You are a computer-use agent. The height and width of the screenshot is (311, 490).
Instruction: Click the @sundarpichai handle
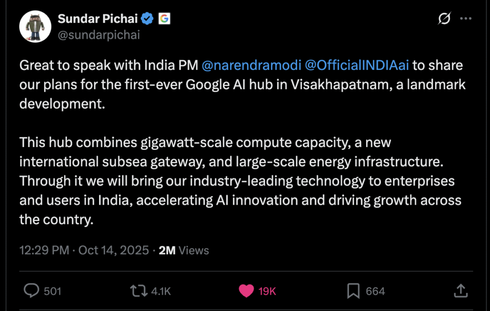pos(99,35)
